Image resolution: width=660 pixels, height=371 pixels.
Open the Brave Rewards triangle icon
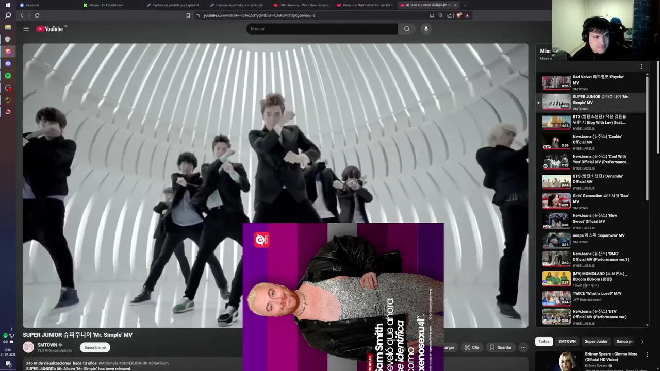pyautogui.click(x=467, y=15)
